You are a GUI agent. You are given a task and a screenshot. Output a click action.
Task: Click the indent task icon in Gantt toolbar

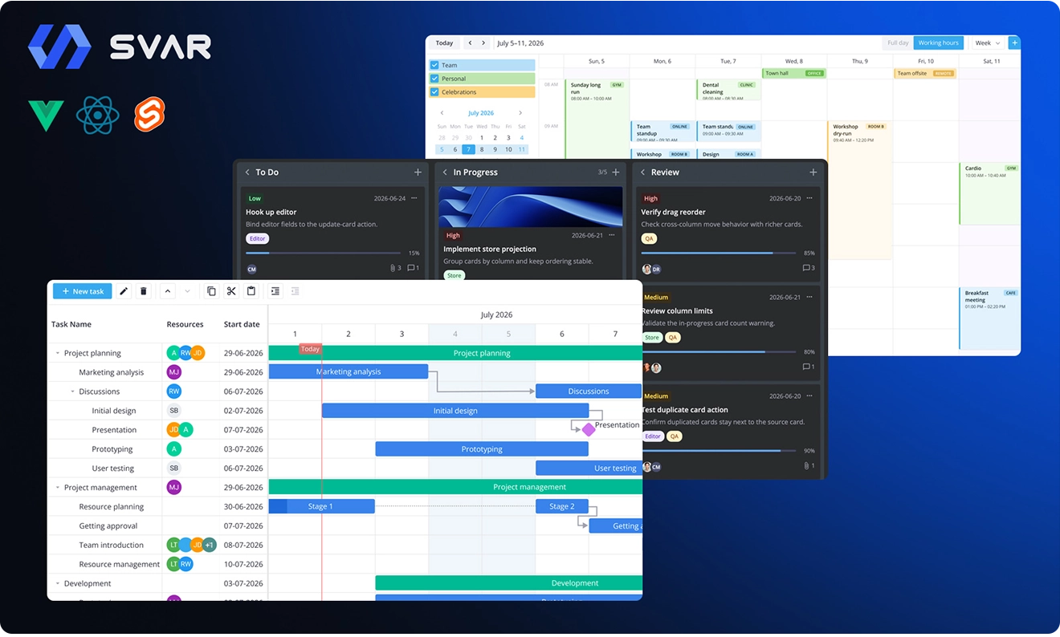(275, 291)
